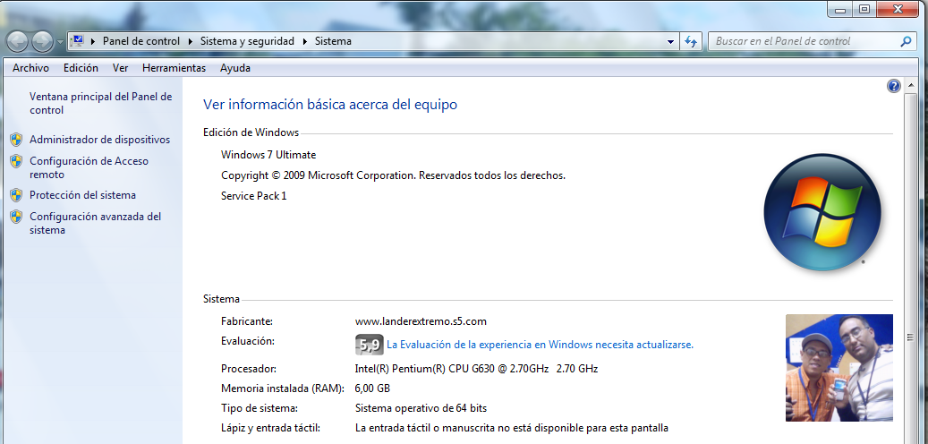Open Configuración avanzada del sistema link

coord(95,223)
